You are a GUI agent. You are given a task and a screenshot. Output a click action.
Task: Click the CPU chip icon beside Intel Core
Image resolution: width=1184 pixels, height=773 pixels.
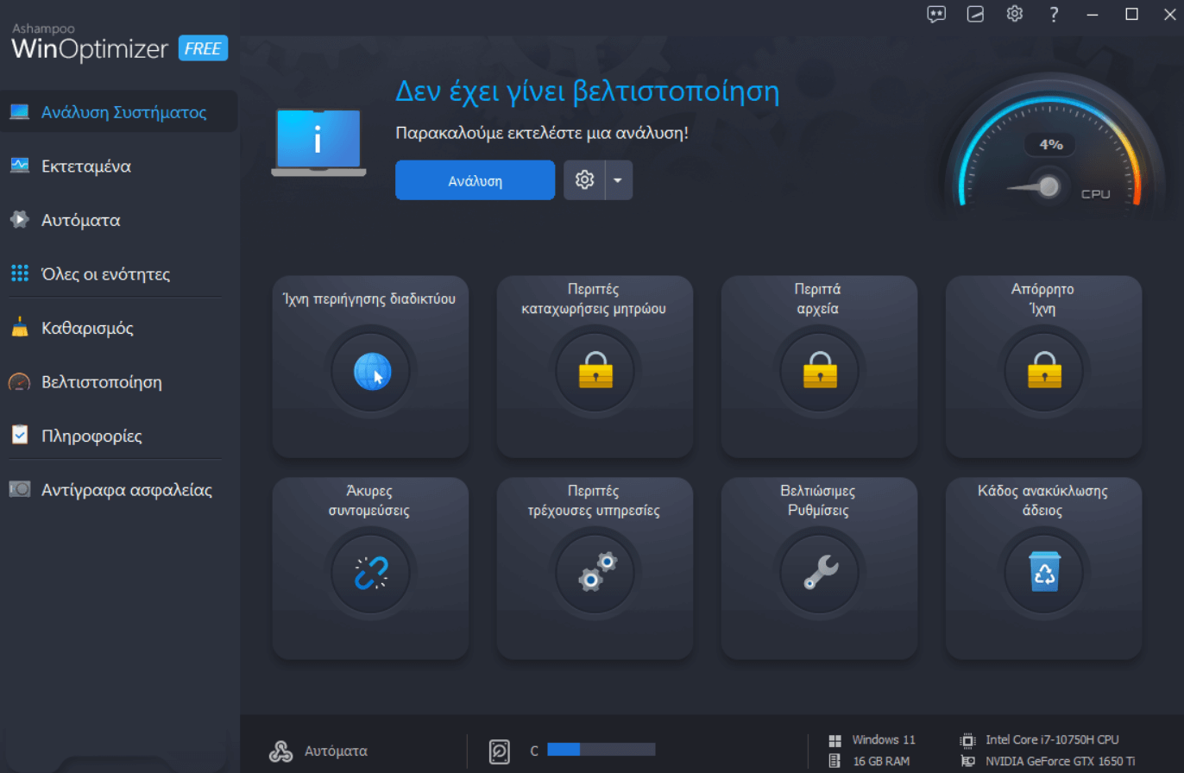[969, 740]
